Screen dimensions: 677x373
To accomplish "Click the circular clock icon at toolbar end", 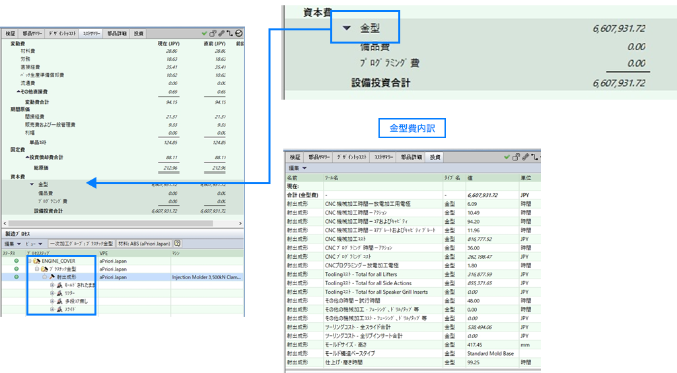I will [x=238, y=32].
